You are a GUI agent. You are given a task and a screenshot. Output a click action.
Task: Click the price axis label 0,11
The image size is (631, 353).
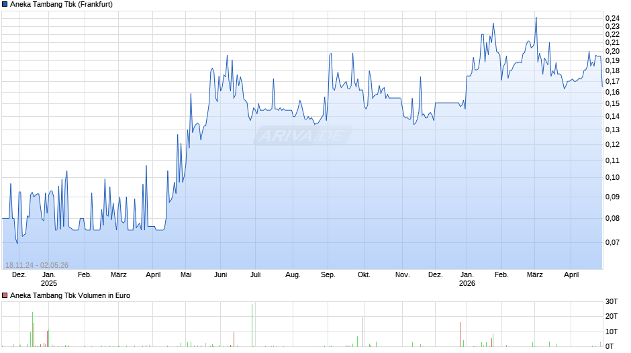coord(612,160)
